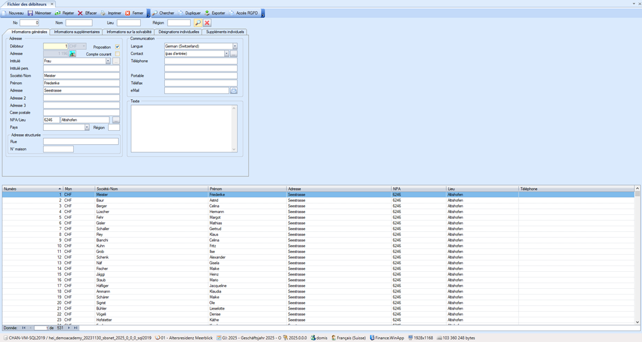
Task: Expand the Pays dropdown
Action: 87,128
